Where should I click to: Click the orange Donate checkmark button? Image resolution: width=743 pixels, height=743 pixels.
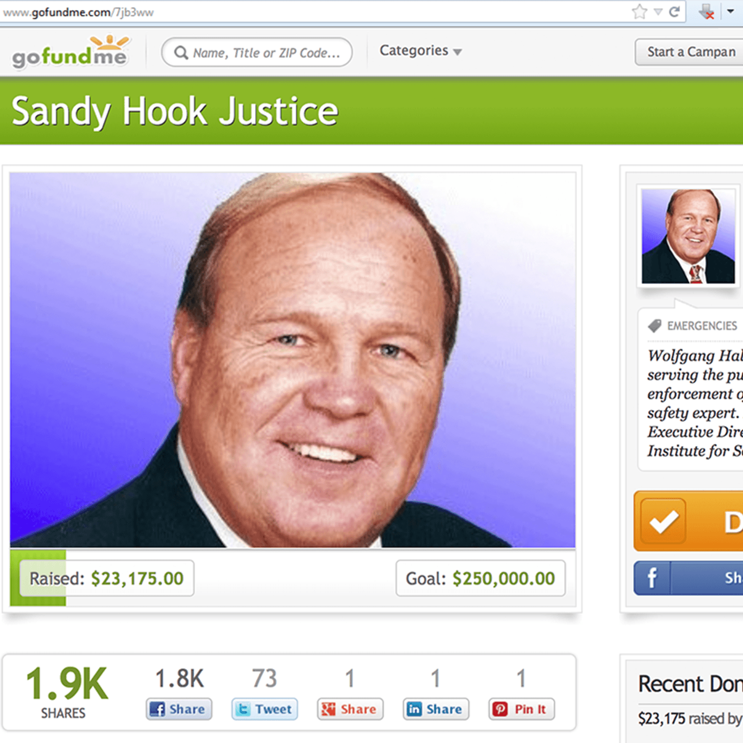pos(689,521)
